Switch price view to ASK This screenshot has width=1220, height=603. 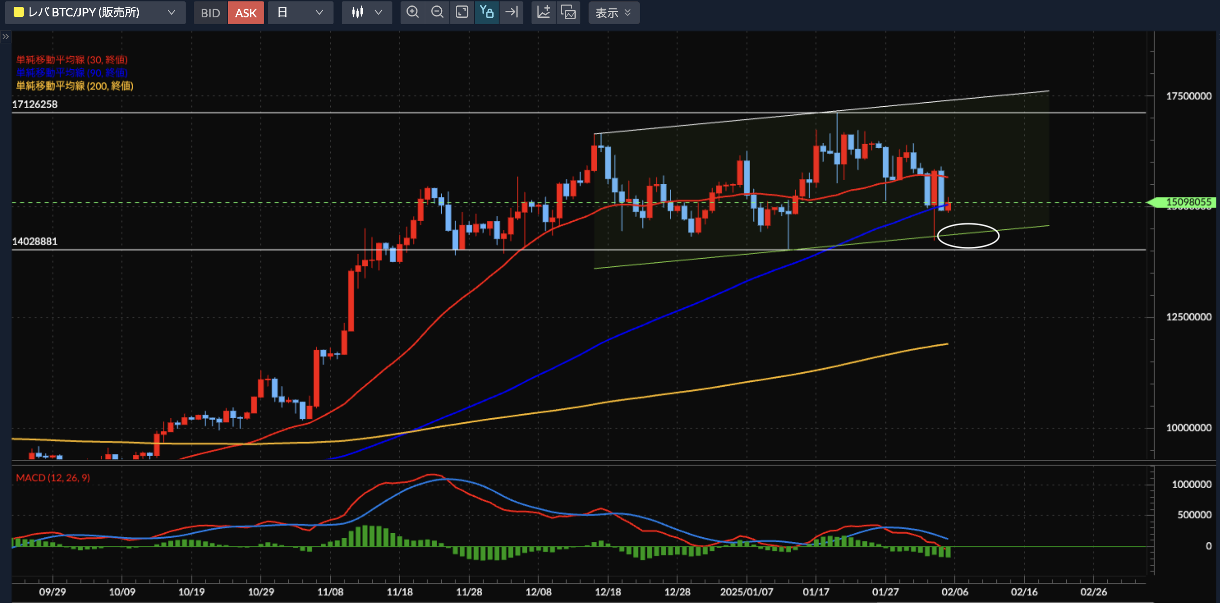(x=246, y=13)
